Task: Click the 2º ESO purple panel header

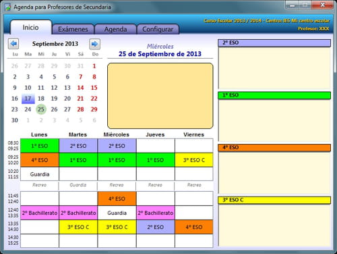Action: click(x=274, y=43)
